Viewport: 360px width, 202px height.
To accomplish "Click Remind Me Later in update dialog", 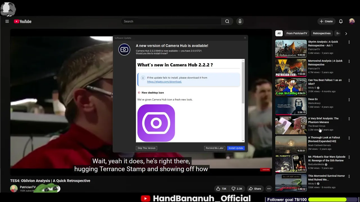I will click(x=215, y=148).
